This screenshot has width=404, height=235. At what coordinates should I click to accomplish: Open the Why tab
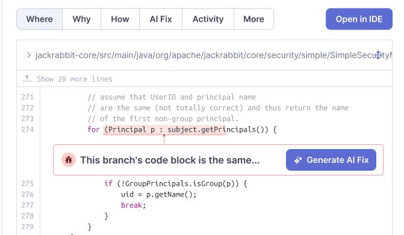(x=81, y=19)
